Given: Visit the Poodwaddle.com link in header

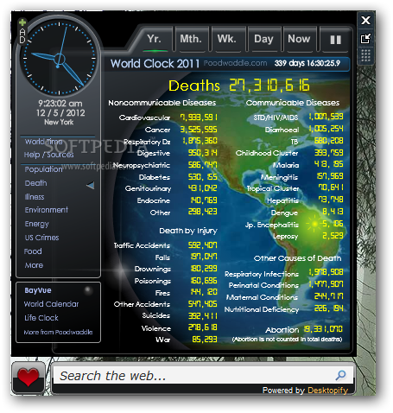Looking at the screenshot, I should (235, 63).
